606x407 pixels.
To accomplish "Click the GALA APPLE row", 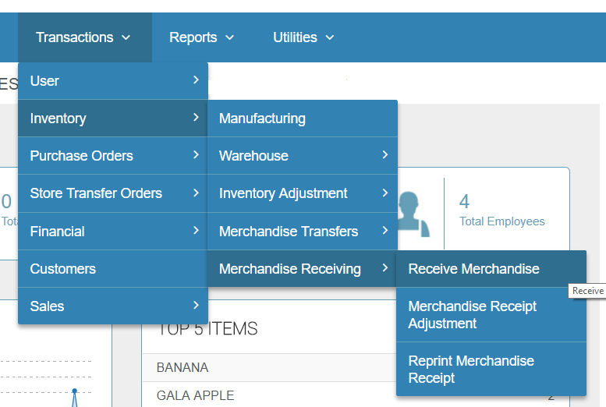I will tap(269, 395).
